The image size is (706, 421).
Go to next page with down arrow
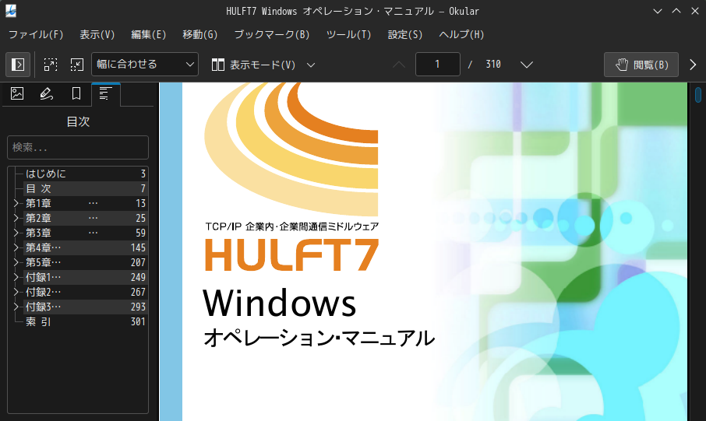tap(526, 65)
